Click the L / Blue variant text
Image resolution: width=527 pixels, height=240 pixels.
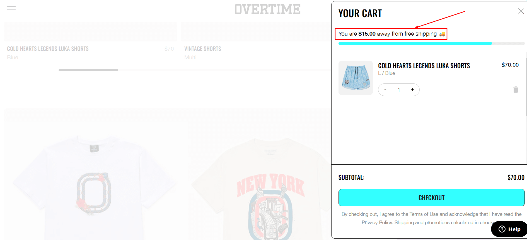pyautogui.click(x=386, y=73)
